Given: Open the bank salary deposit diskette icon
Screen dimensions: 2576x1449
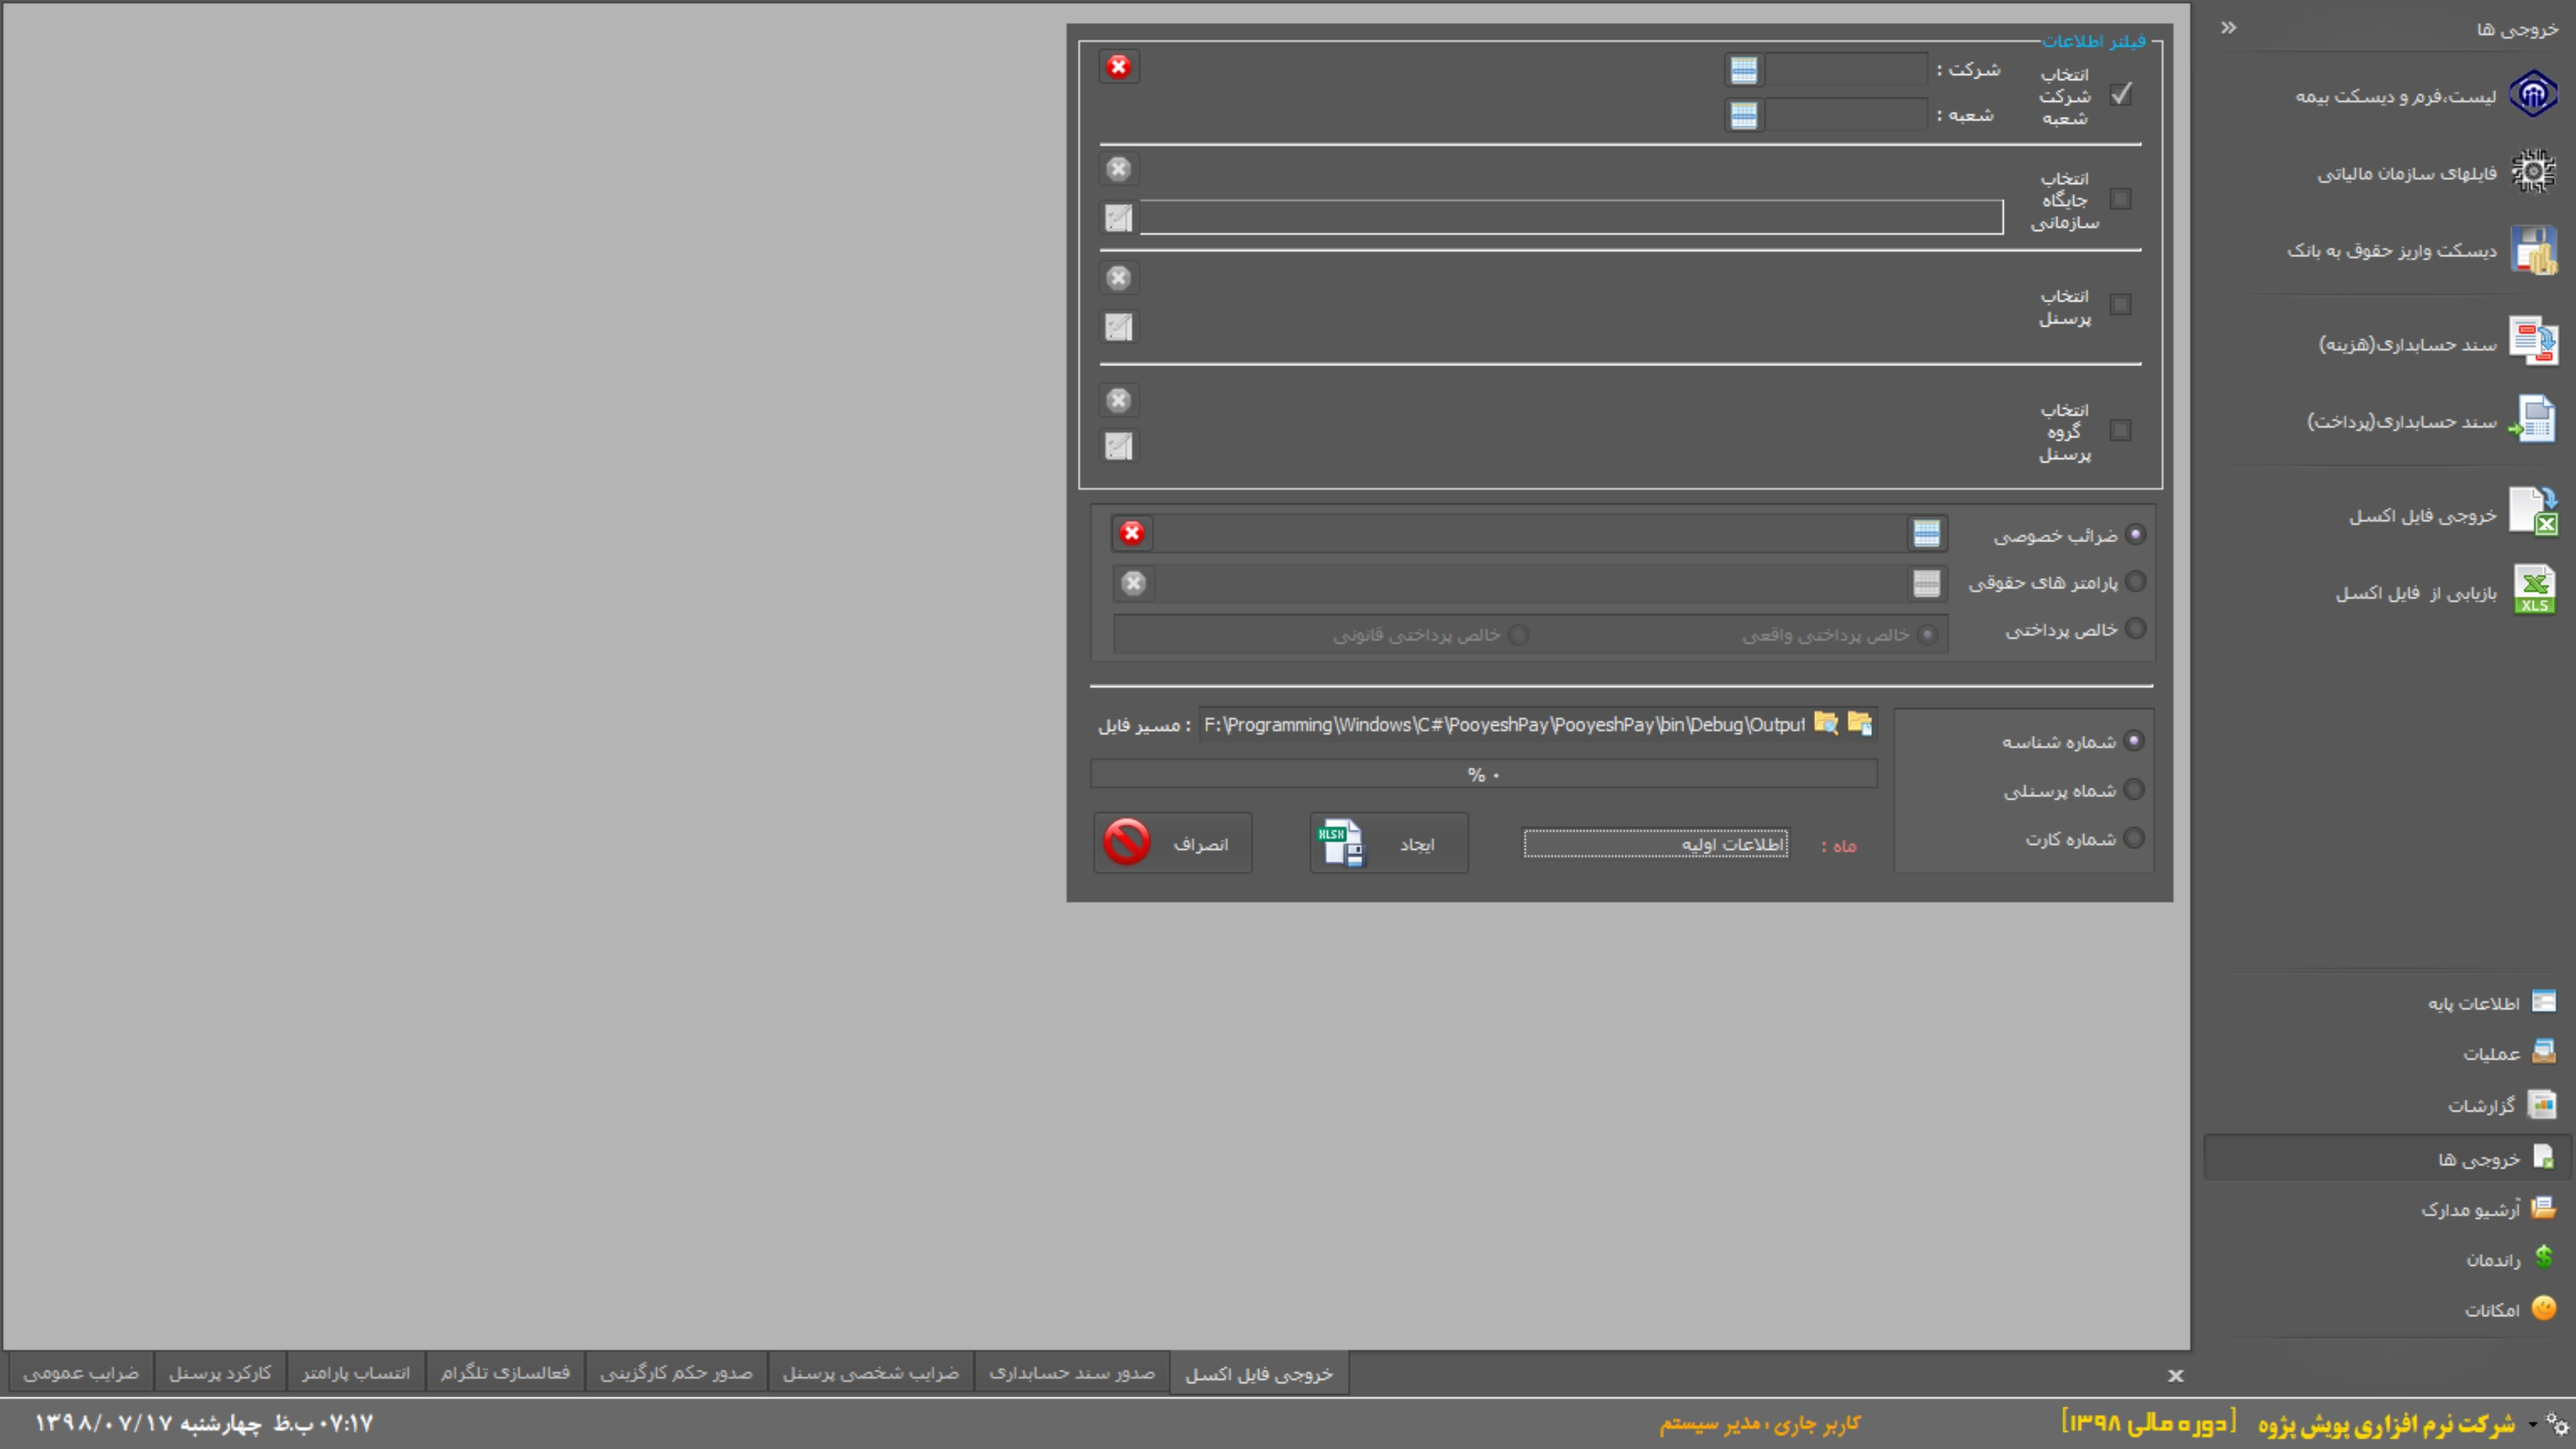Looking at the screenshot, I should (x=2532, y=250).
